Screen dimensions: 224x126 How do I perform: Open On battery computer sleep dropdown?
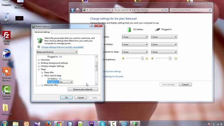(135, 52)
